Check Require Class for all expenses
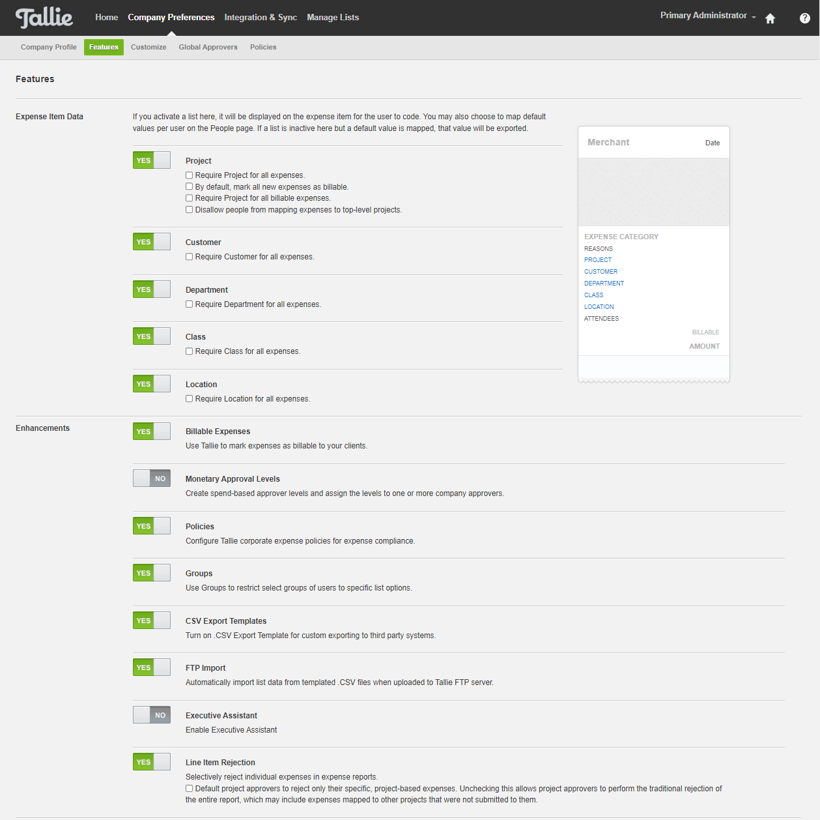The image size is (820, 820). click(x=190, y=351)
